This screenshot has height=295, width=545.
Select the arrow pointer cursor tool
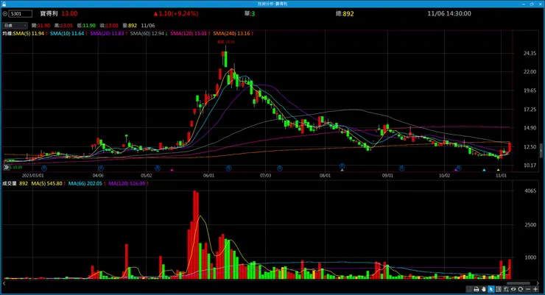pyautogui.click(x=491, y=289)
